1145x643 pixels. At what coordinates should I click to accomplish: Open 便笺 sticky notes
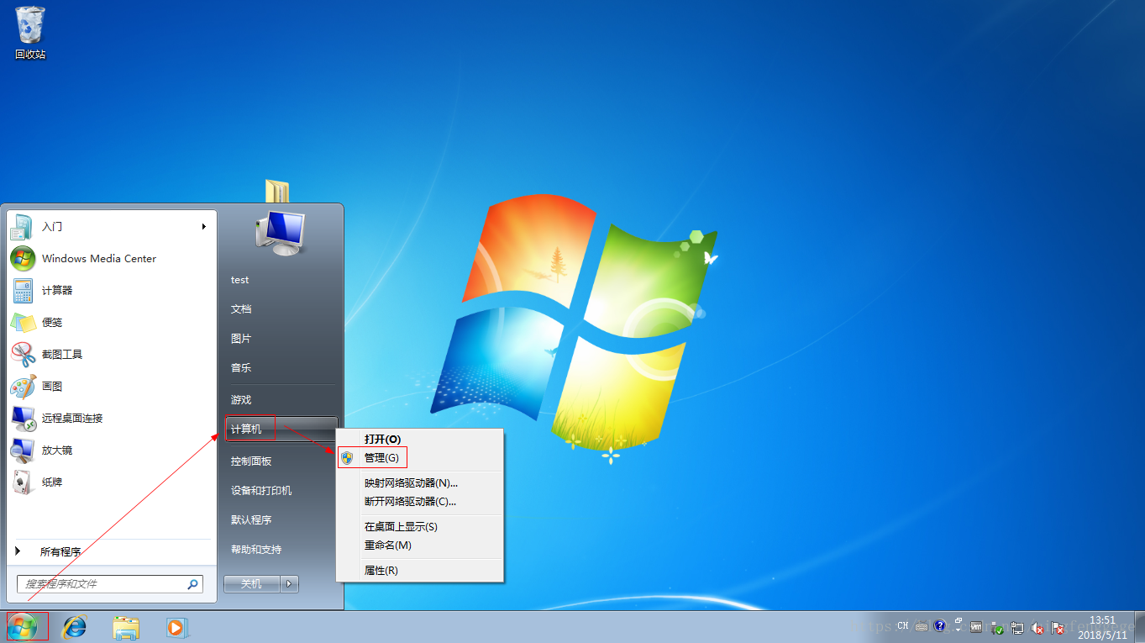click(111, 323)
